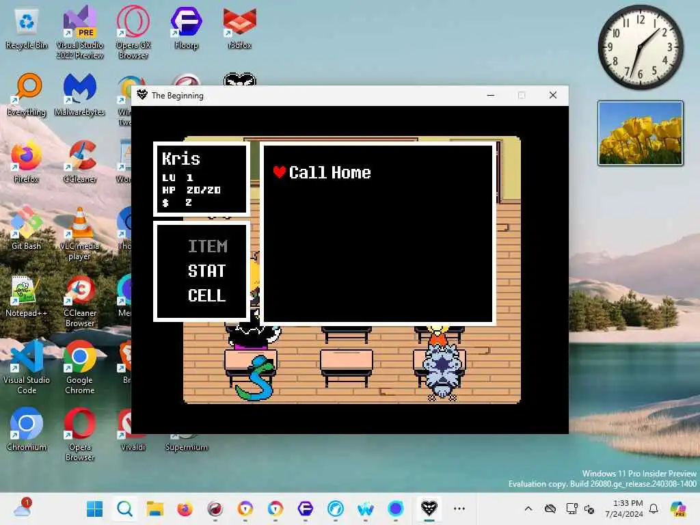700x525 pixels.
Task: Show taskbar overflow apps via three dots
Action: [x=459, y=509]
